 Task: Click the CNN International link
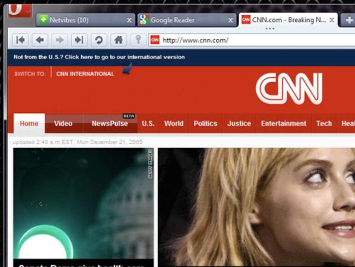coord(85,74)
